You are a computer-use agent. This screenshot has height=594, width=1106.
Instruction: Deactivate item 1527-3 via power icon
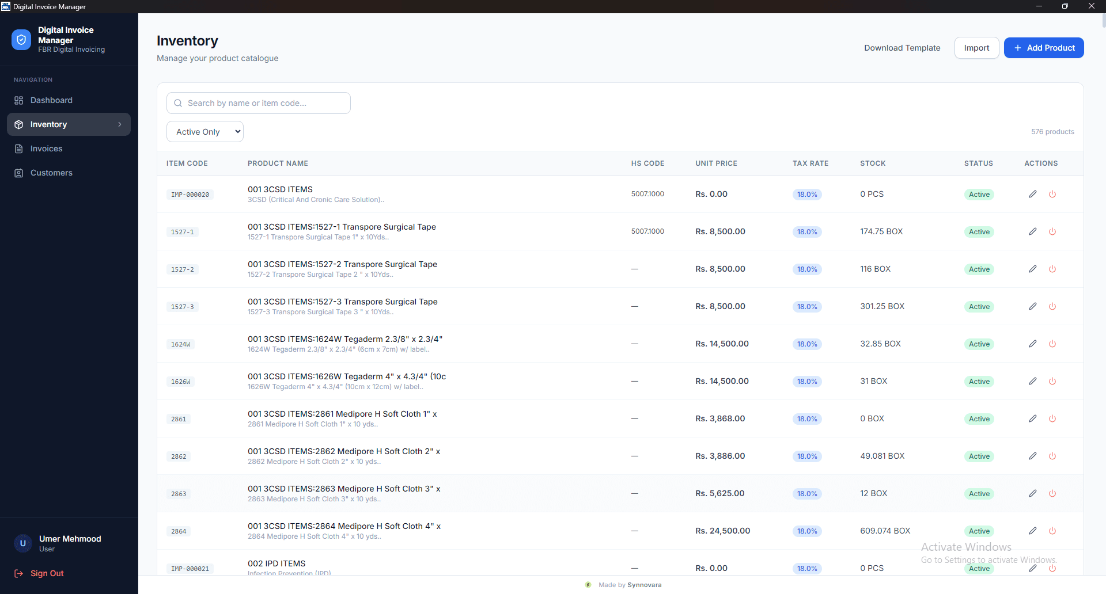(x=1052, y=306)
